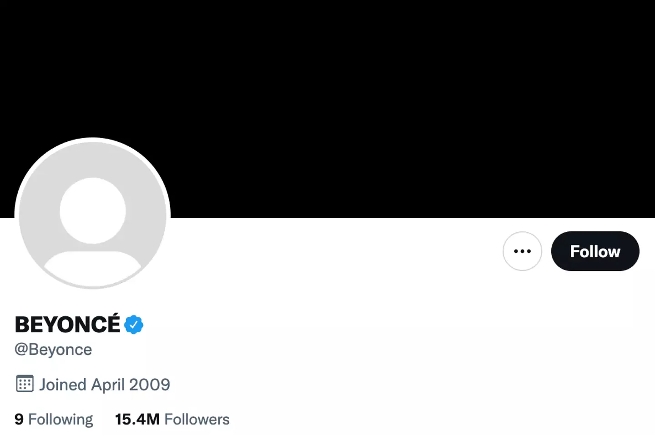Click the blue verified checkmark badge
This screenshot has width=655, height=435.
pos(134,325)
